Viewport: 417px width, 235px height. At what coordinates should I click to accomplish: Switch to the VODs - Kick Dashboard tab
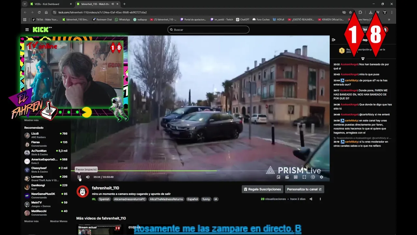click(50, 4)
